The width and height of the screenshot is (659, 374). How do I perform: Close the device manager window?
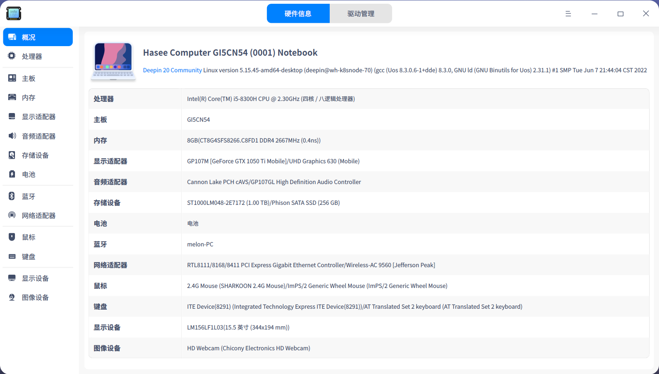coord(646,14)
